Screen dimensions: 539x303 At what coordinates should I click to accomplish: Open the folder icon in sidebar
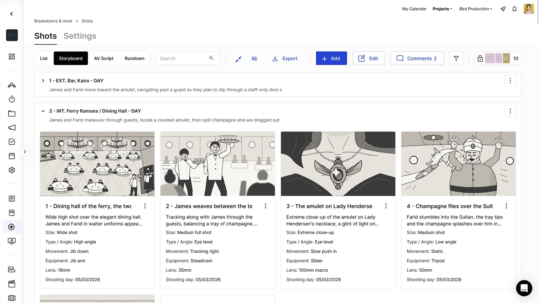[x=12, y=113]
